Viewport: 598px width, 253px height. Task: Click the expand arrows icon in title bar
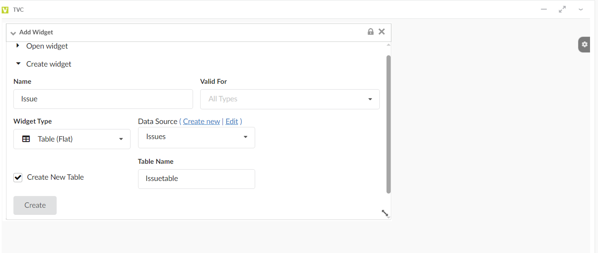[x=562, y=9]
